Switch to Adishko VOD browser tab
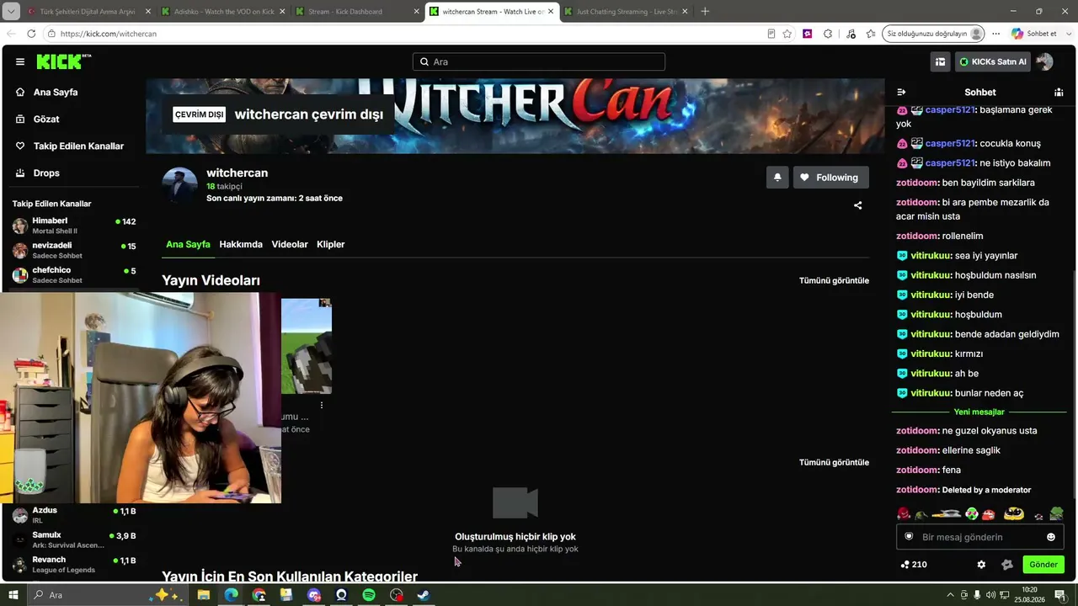Screen dimensions: 1078x606 coord(224,12)
